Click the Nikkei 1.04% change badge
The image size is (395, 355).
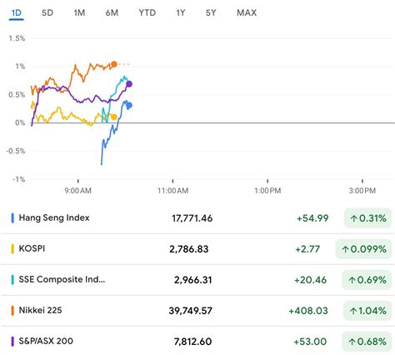(x=367, y=311)
